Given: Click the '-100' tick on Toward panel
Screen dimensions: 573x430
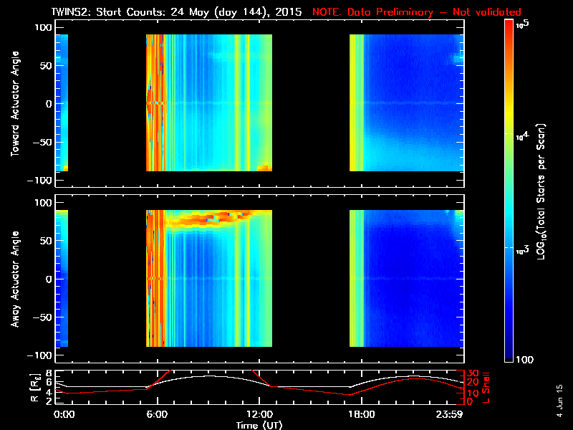Looking at the screenshot, I should pos(40,181).
